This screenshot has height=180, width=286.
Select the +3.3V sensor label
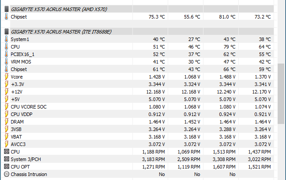(x=18, y=84)
